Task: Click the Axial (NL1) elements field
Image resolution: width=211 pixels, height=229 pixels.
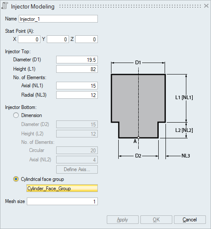Action: [77, 86]
